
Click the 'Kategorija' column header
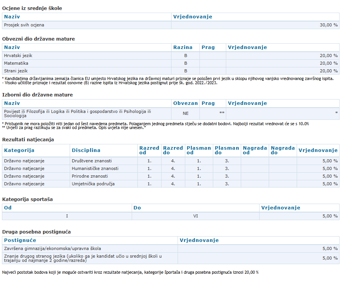click(x=19, y=150)
